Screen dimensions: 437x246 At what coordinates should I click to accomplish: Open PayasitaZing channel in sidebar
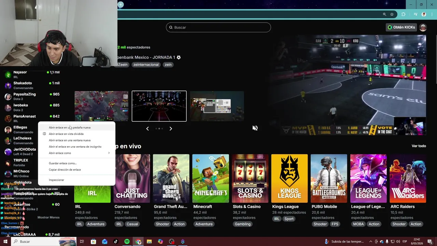32,96
